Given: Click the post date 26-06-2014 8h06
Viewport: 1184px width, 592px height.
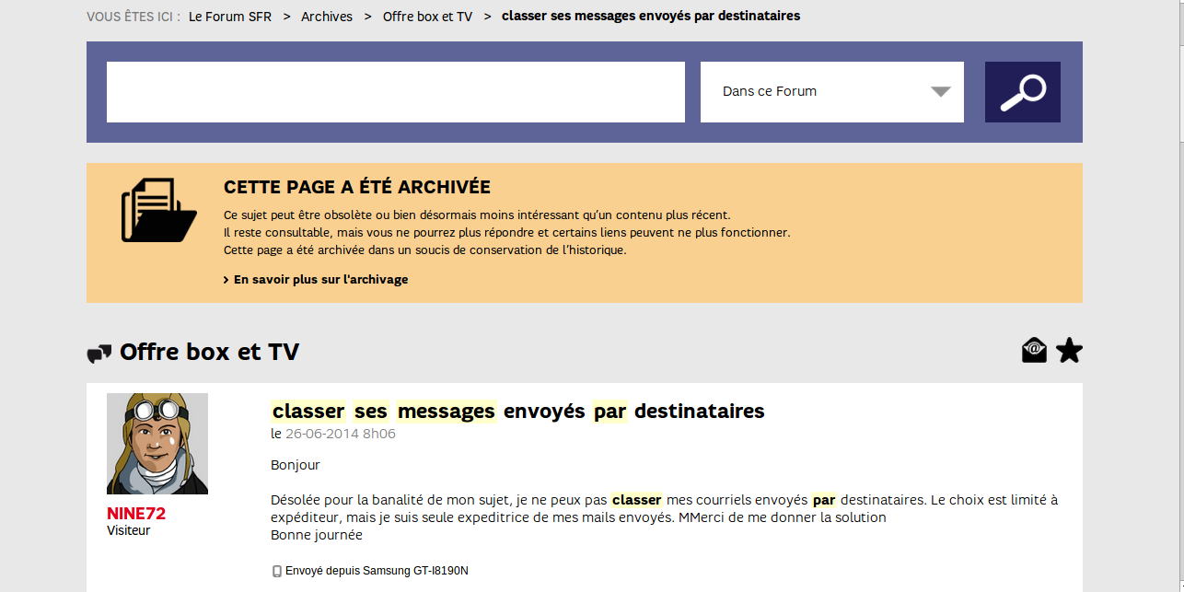Looking at the screenshot, I should [x=340, y=434].
